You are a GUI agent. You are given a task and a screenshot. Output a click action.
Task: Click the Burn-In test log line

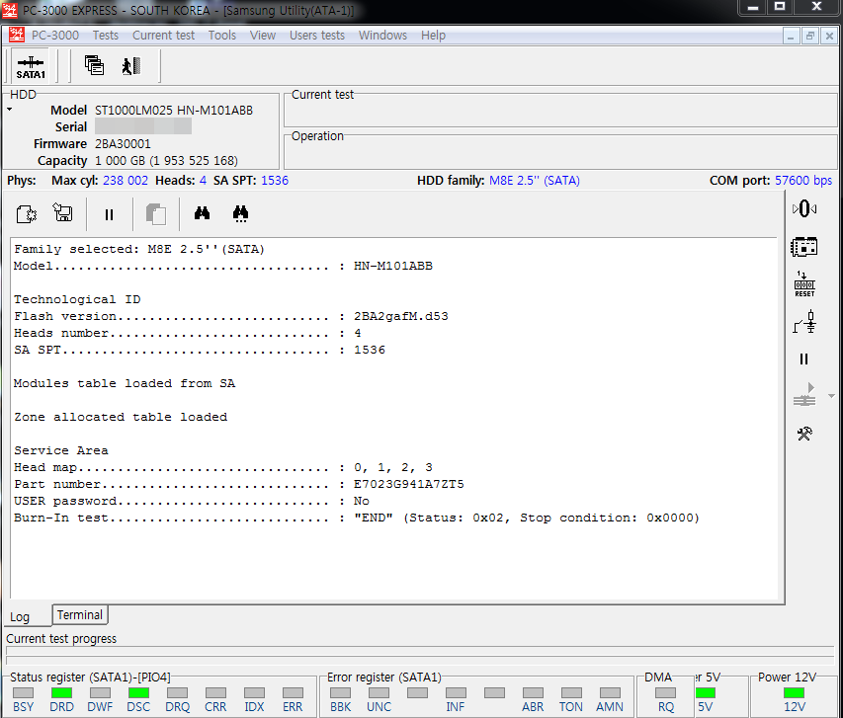point(357,518)
